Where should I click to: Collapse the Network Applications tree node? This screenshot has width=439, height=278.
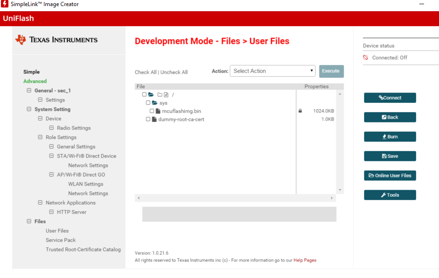pos(40,202)
